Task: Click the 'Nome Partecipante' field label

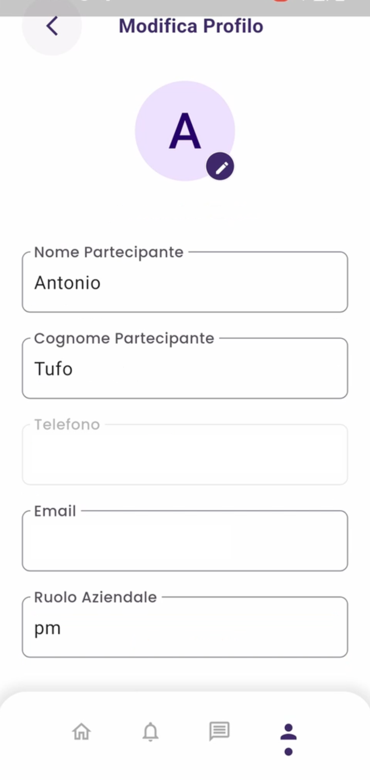Action: pos(108,252)
